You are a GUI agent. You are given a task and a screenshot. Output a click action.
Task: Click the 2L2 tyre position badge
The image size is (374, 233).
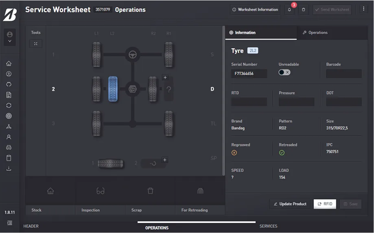pyautogui.click(x=253, y=50)
